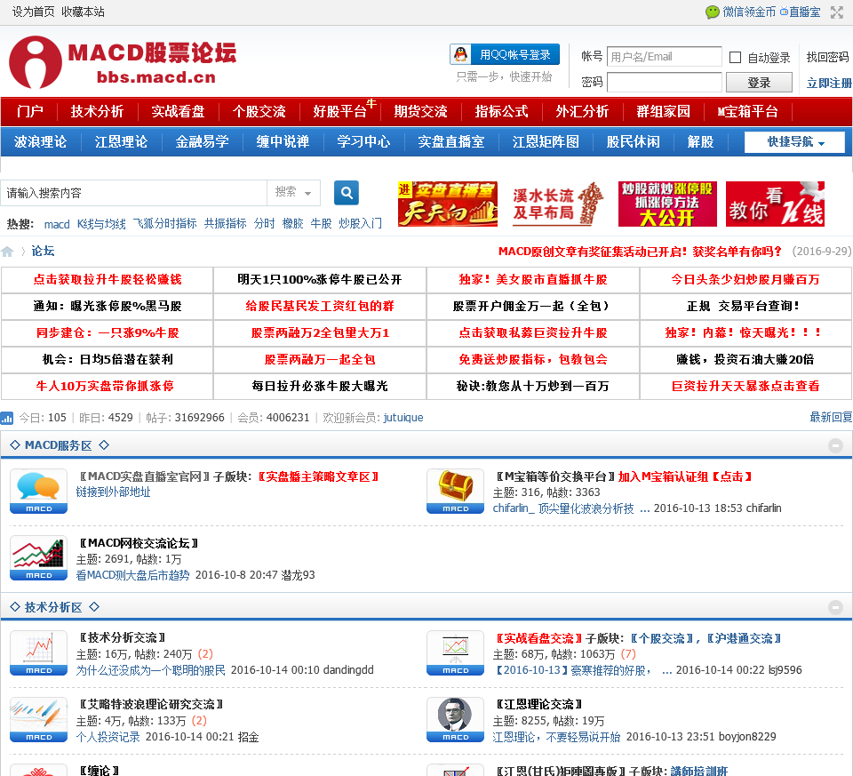The height and width of the screenshot is (776, 853).
Task: Focus the 密码 input field
Action: [x=665, y=83]
